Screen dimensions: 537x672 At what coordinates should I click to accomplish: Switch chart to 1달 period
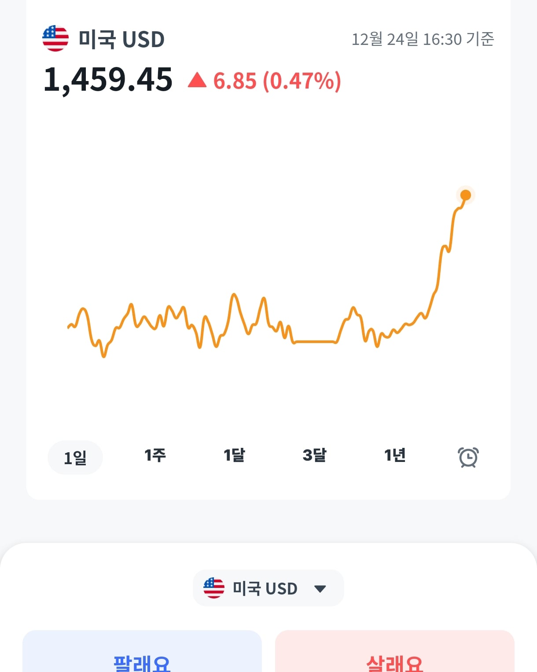(234, 455)
